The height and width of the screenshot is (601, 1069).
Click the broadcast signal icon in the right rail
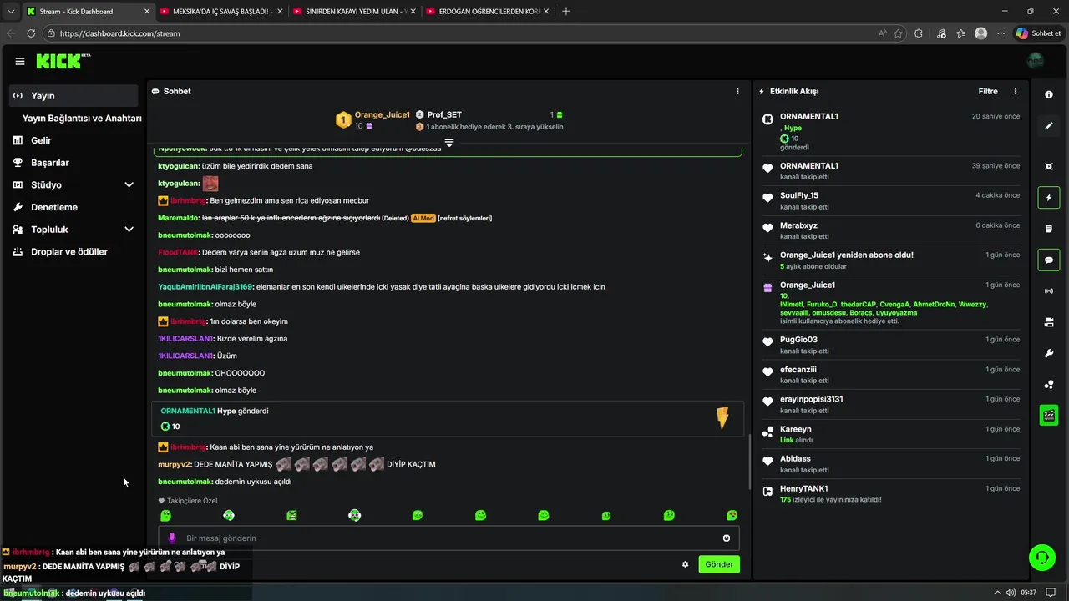pos(1049,290)
